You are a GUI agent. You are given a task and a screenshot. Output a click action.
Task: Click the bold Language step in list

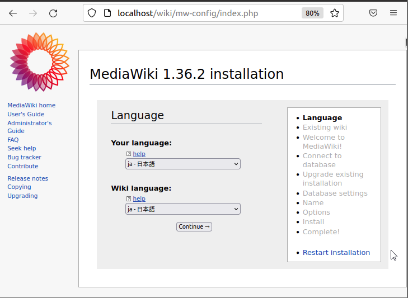point(322,118)
